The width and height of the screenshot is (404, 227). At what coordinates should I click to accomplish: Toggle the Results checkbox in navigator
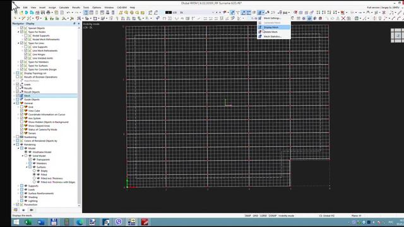[x=18, y=88]
